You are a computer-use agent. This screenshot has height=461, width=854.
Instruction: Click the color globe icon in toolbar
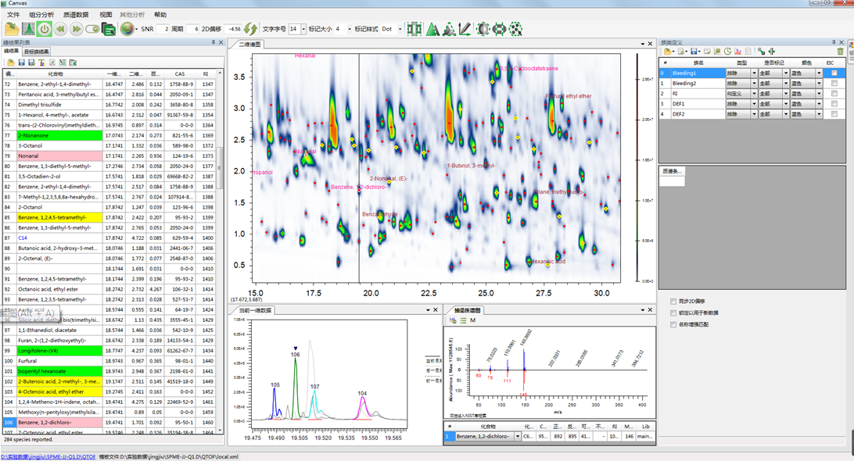[127, 29]
